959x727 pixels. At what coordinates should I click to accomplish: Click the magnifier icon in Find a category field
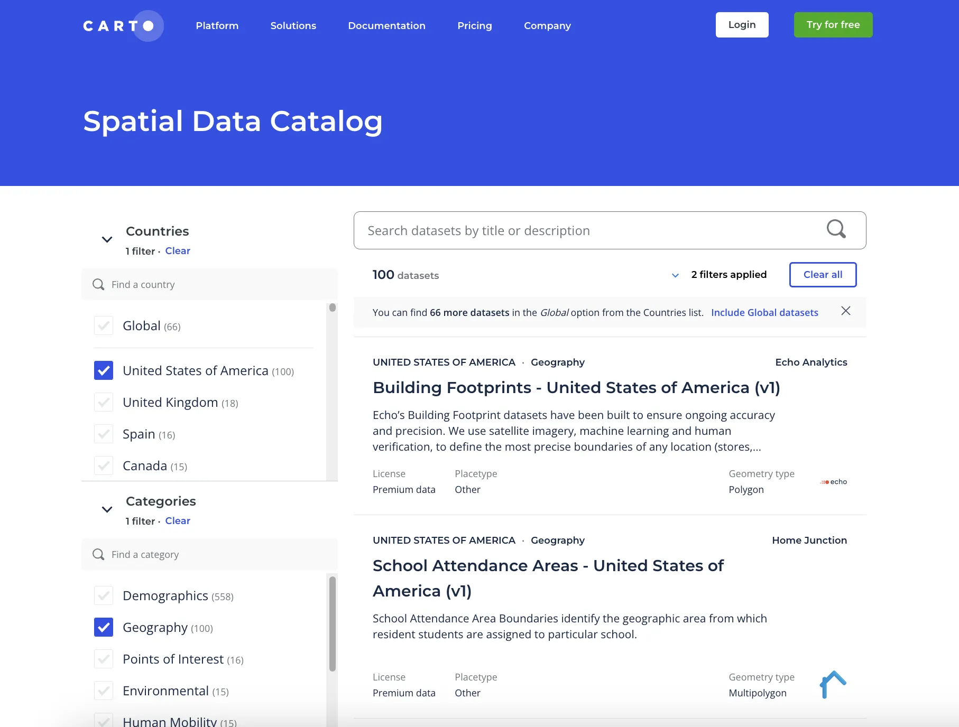(x=98, y=554)
